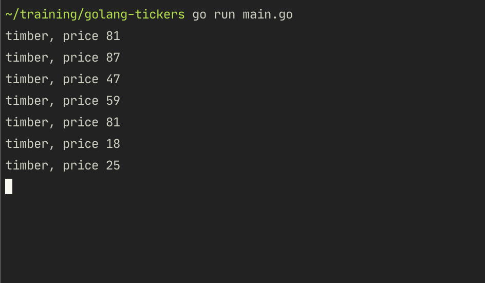This screenshot has height=283, width=485.
Task: Click the terminal cursor block
Action: pos(9,186)
